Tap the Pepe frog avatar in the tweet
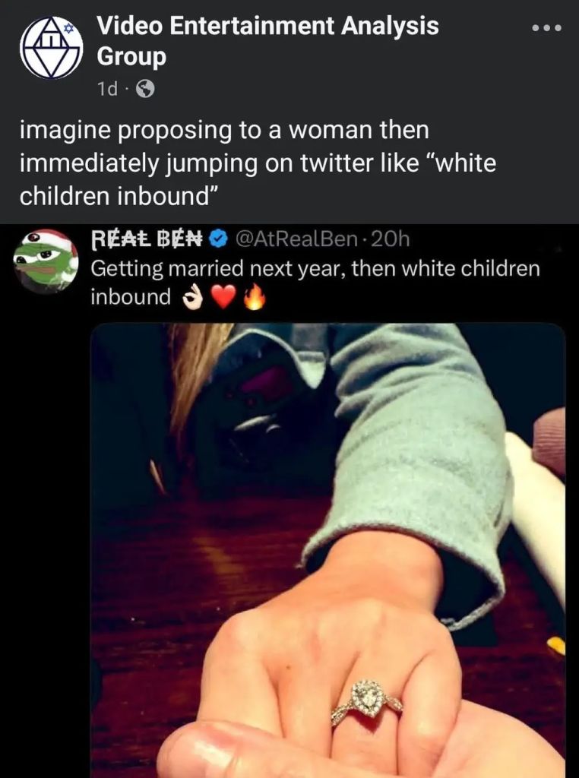The image size is (579, 778). pyautogui.click(x=46, y=261)
